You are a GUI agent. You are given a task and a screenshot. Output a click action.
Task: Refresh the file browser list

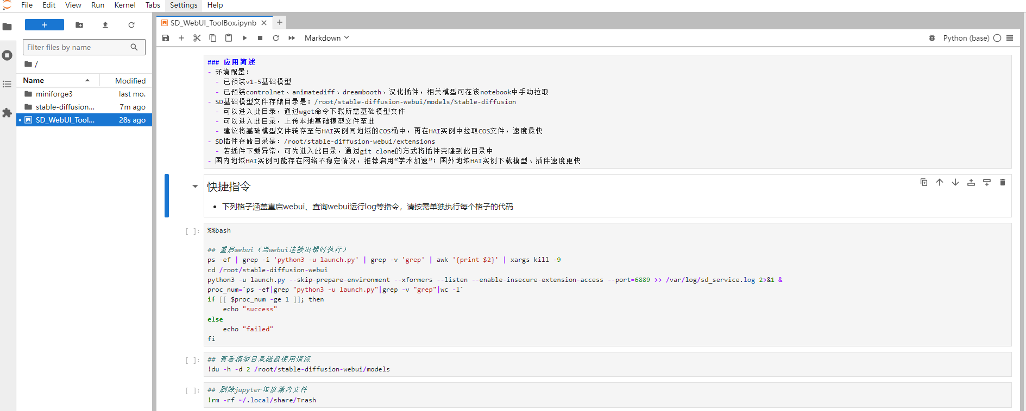131,25
